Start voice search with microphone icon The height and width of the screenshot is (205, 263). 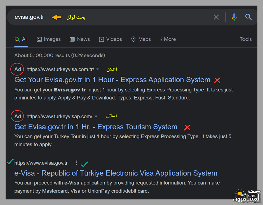tap(234, 17)
